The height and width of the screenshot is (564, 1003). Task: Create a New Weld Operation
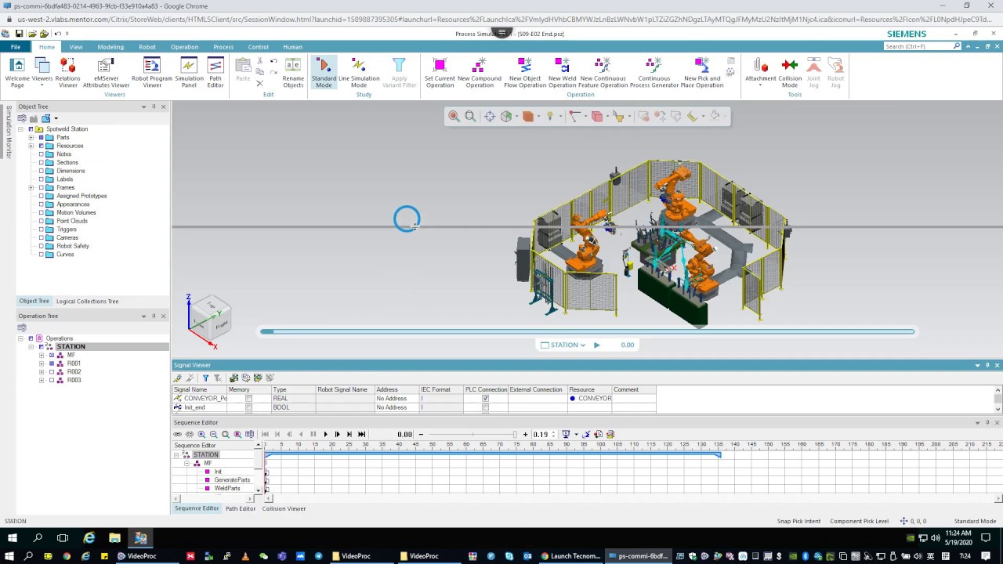click(562, 73)
